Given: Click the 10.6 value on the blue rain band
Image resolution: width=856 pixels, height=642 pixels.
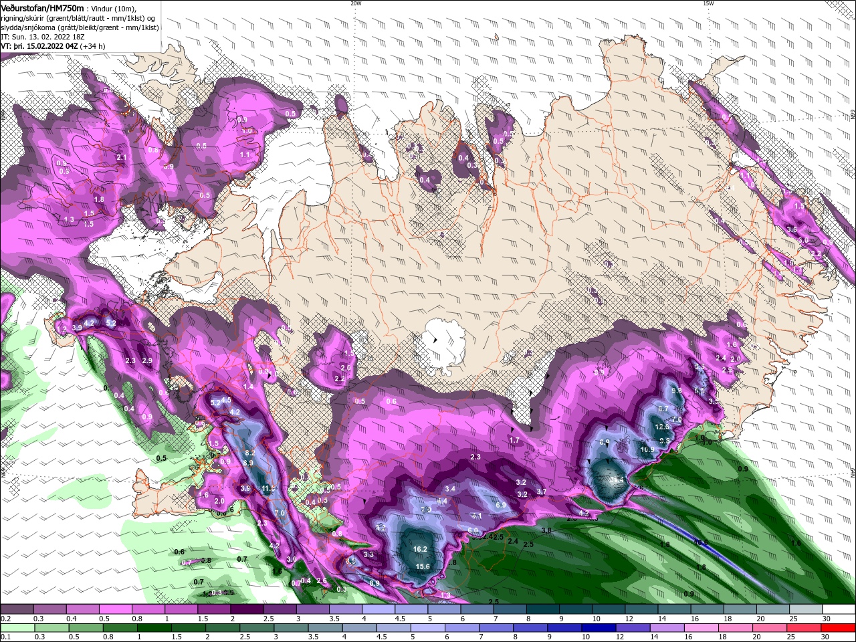Looking at the screenshot, I should click(700, 542).
